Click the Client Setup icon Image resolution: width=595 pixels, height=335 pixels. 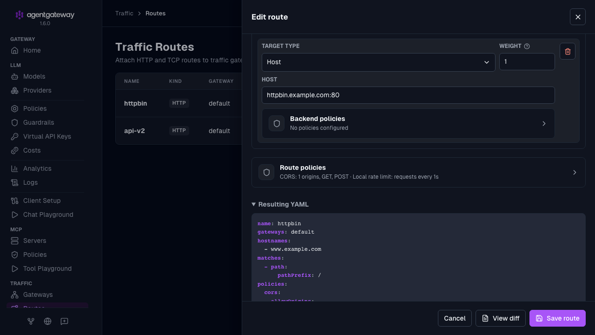point(15,201)
